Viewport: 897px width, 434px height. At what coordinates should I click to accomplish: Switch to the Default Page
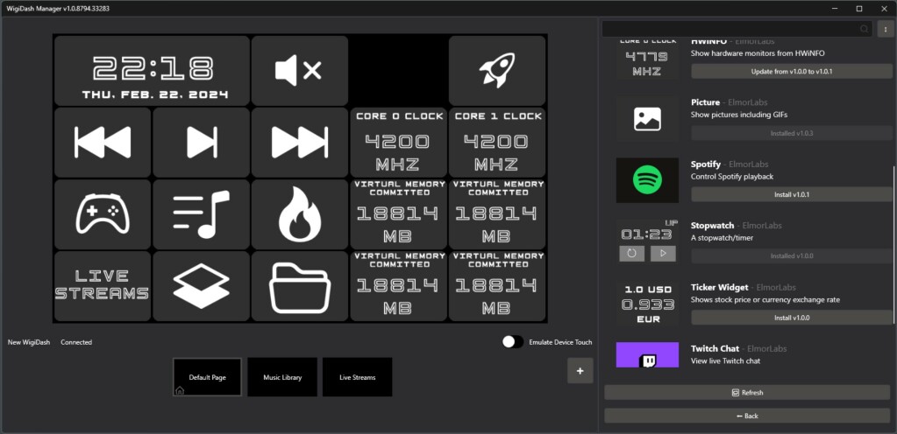point(207,377)
